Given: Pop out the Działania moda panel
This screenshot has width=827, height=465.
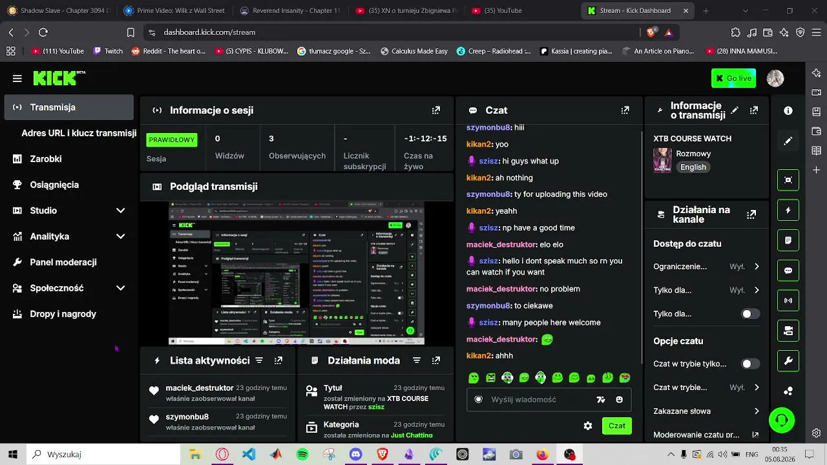Looking at the screenshot, I should point(436,360).
